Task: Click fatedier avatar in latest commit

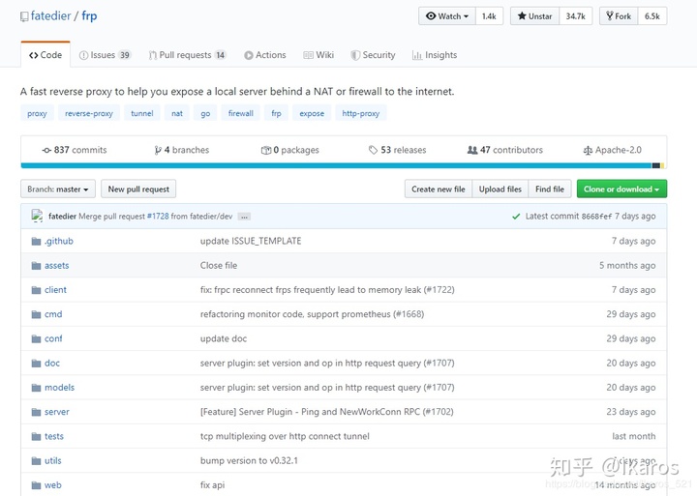Action: pos(38,216)
